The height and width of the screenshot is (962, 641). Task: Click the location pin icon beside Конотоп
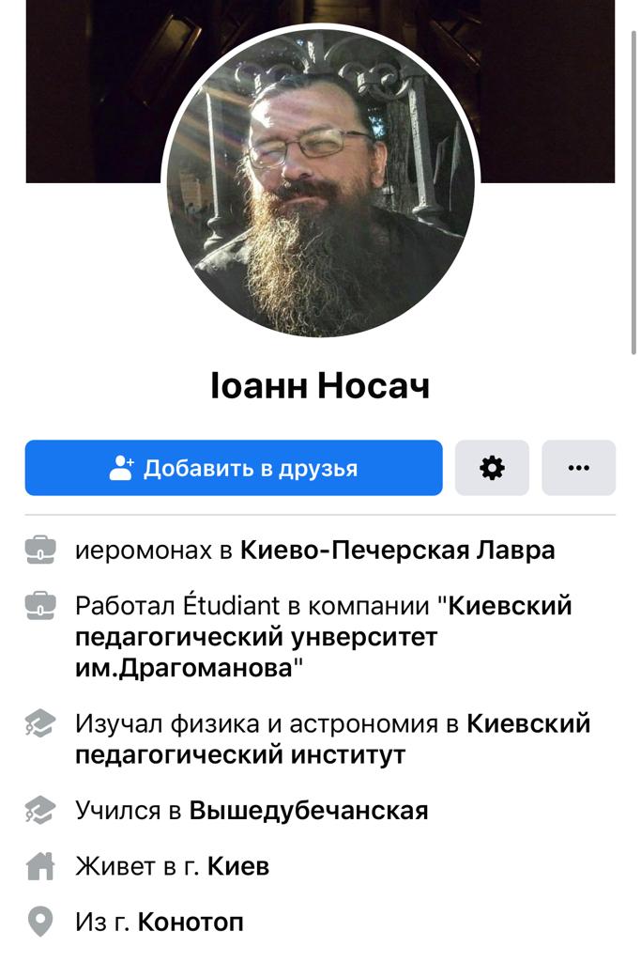tap(40, 923)
